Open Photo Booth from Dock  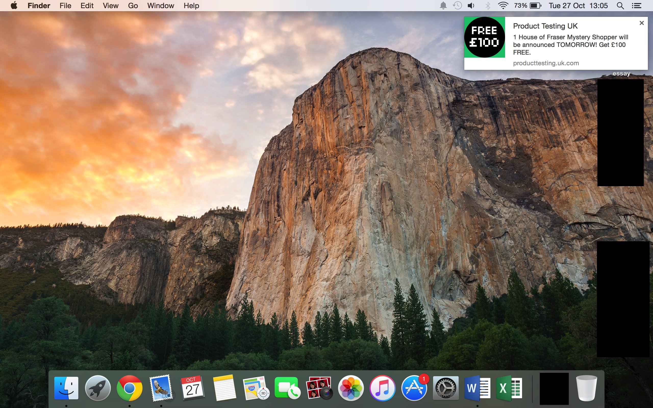coord(319,388)
